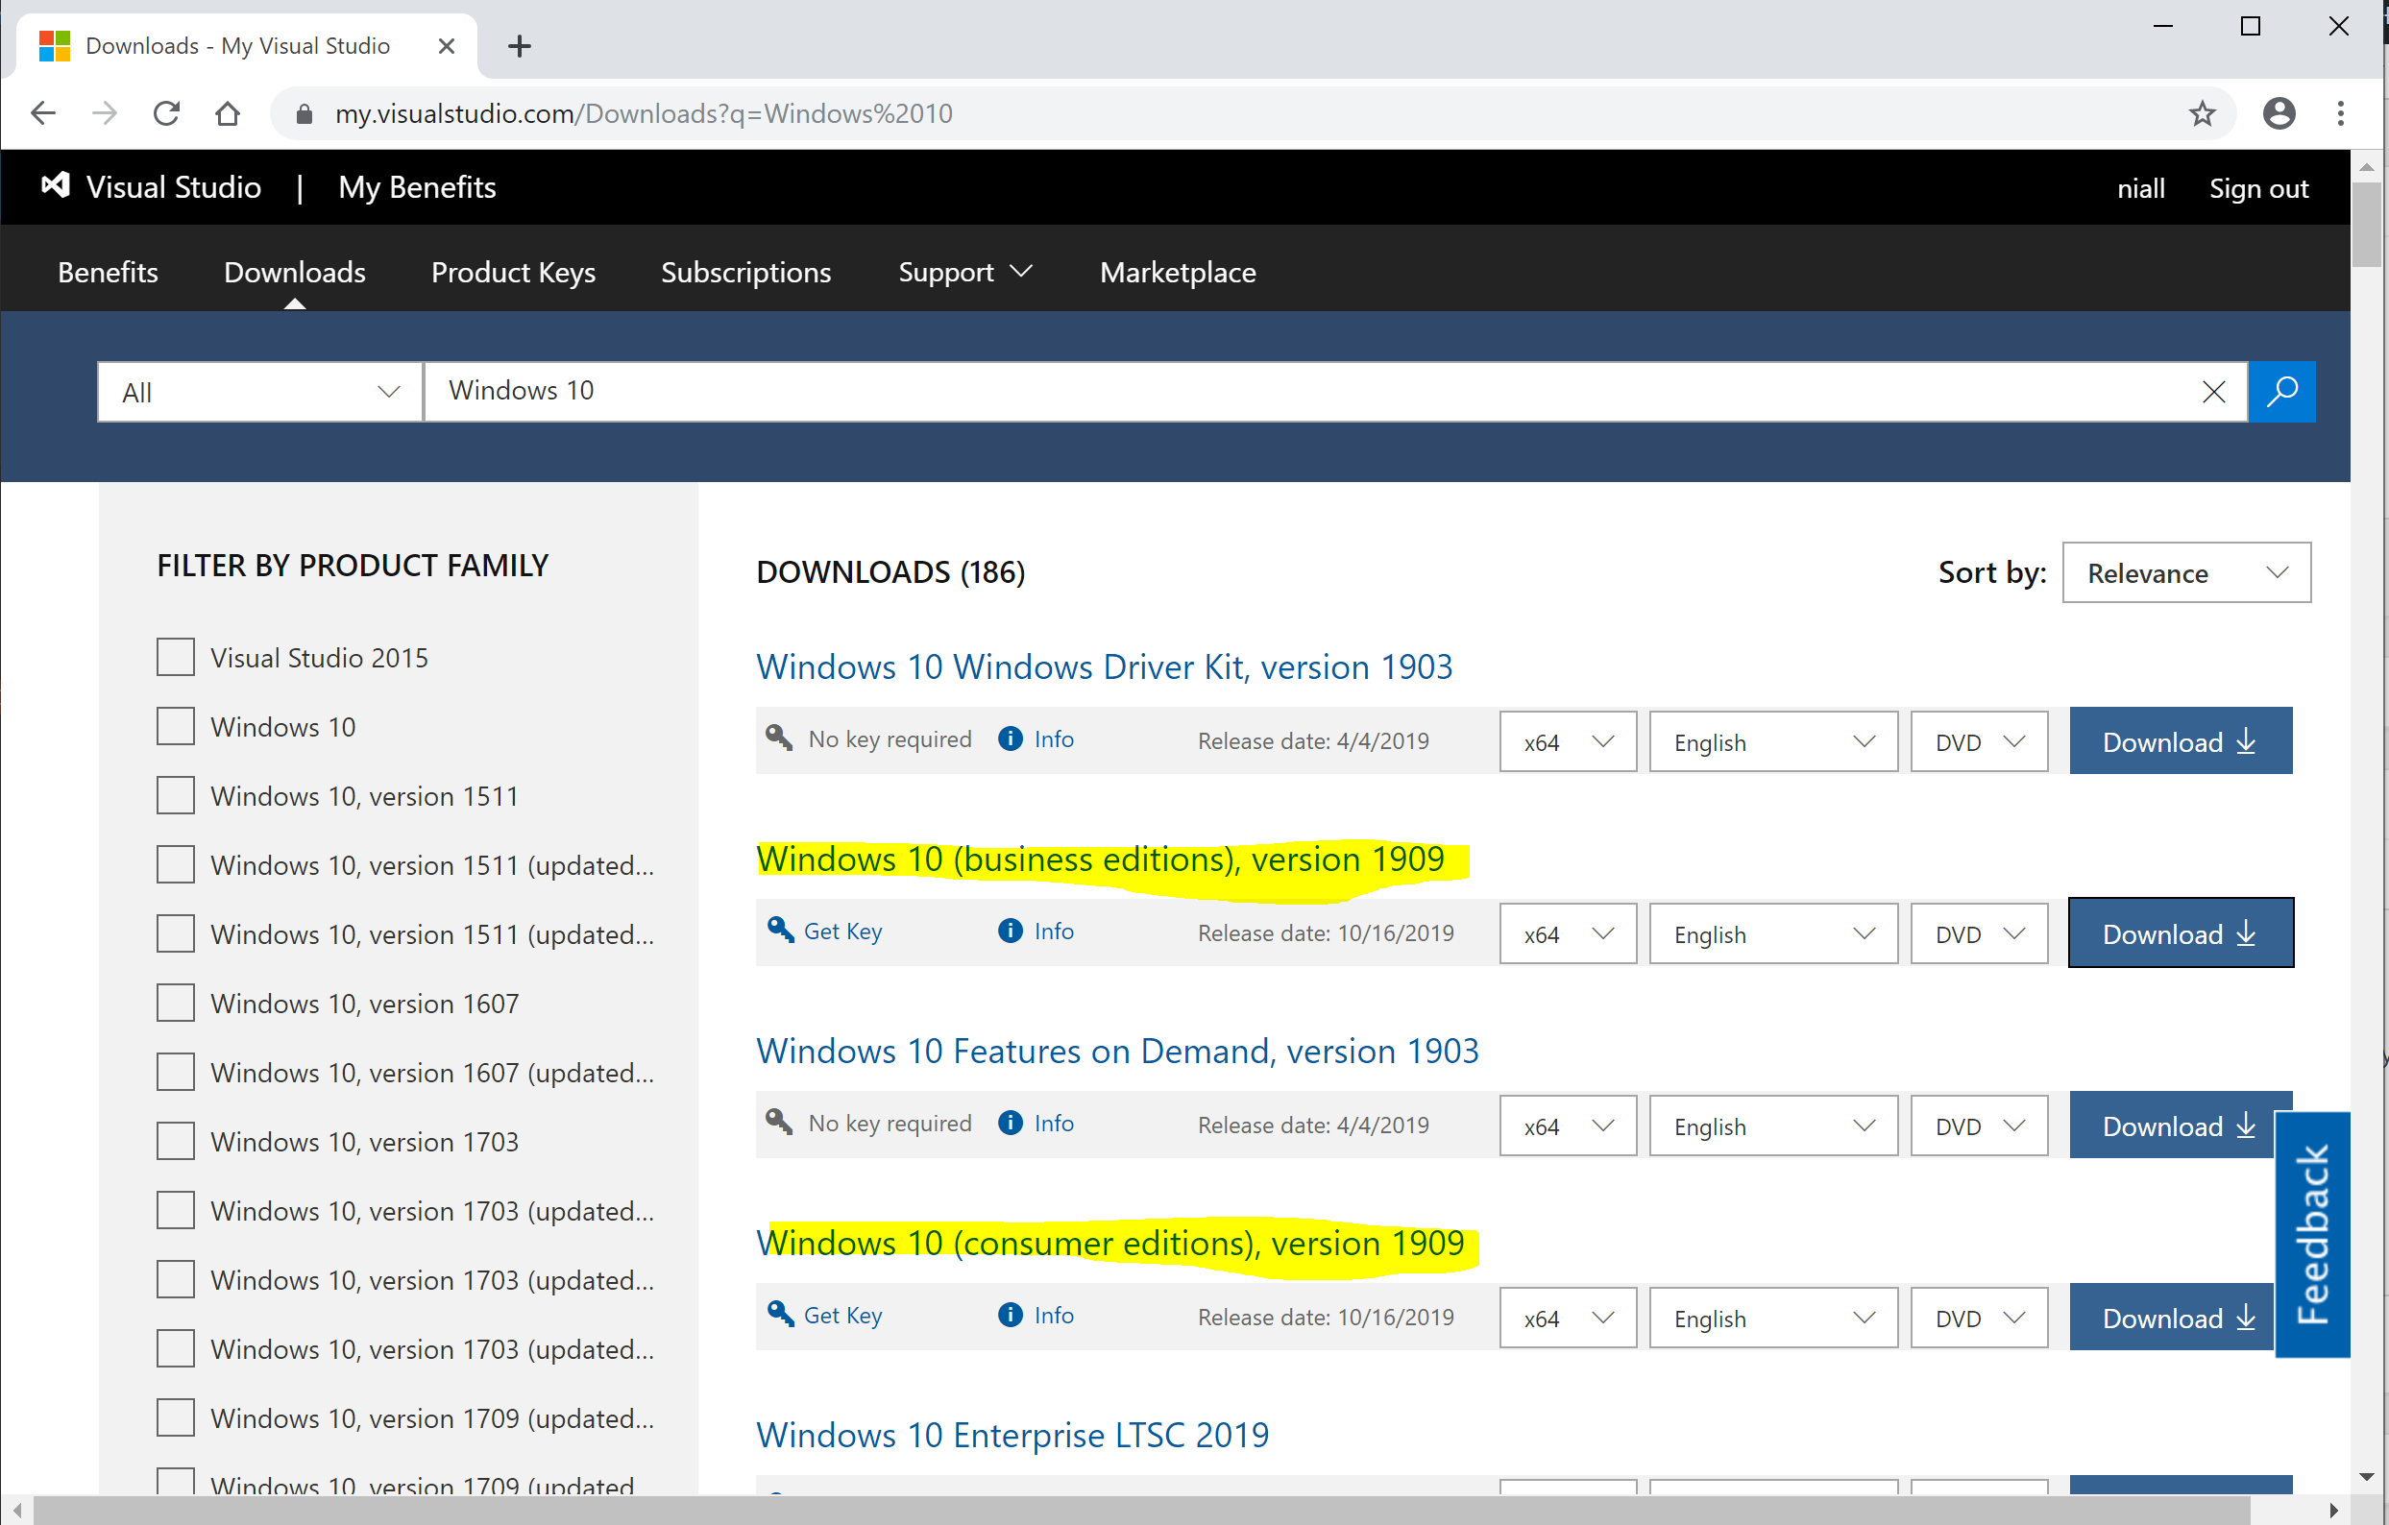This screenshot has height=1525, width=2389.
Task: Expand the Support menu
Action: pos(965,272)
